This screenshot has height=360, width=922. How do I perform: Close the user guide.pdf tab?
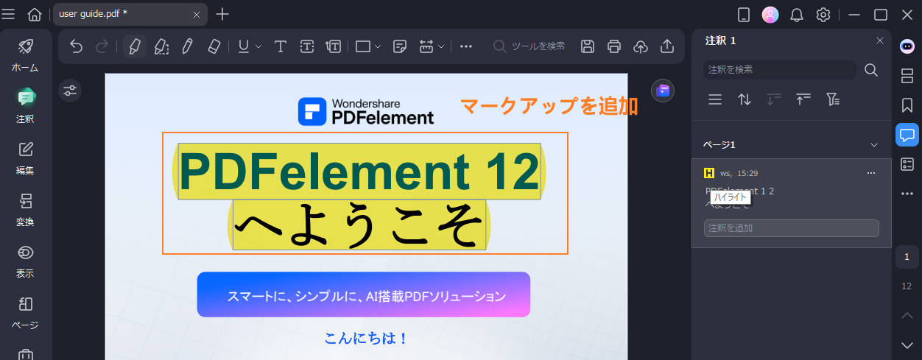(x=197, y=14)
